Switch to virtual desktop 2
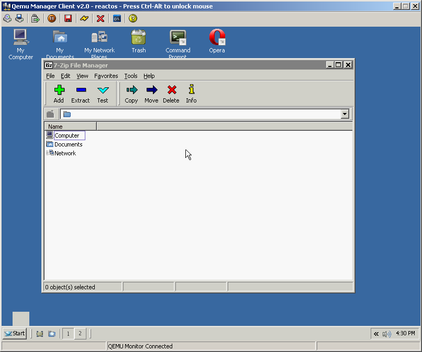422x352 pixels. pyautogui.click(x=80, y=333)
